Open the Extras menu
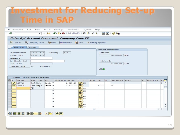 click(47, 30)
